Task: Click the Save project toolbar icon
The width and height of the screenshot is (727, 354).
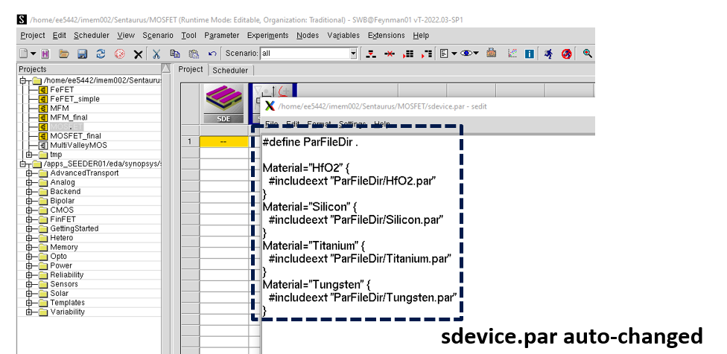Action: [x=82, y=54]
